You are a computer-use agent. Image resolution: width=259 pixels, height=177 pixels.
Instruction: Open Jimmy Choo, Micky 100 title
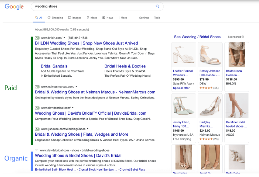(181, 124)
